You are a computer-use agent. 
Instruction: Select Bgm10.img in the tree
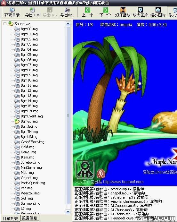[x=29, y=80]
